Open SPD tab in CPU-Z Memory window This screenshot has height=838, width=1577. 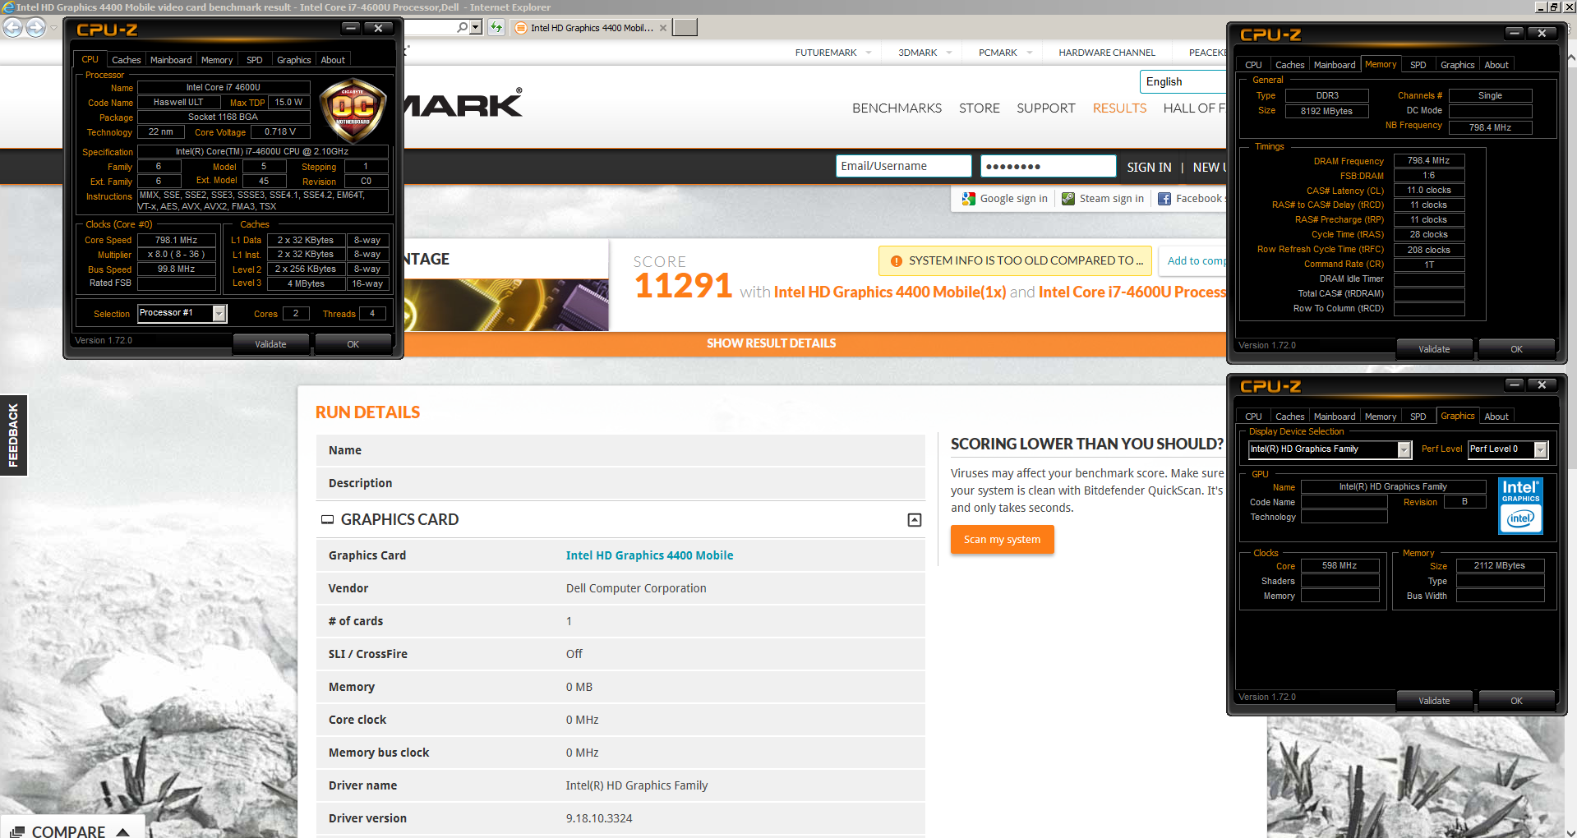coord(1418,65)
